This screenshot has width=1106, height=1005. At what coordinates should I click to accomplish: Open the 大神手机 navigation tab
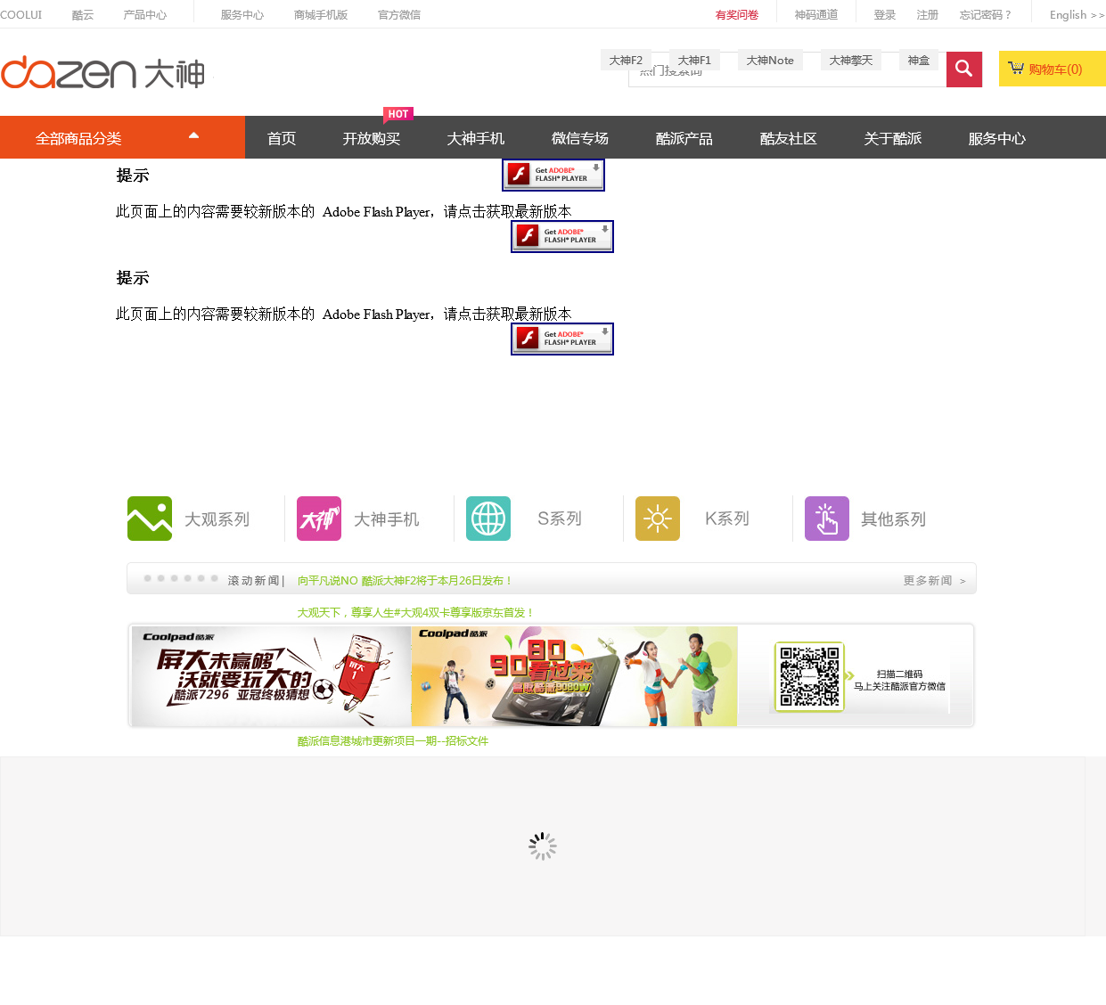(x=476, y=138)
